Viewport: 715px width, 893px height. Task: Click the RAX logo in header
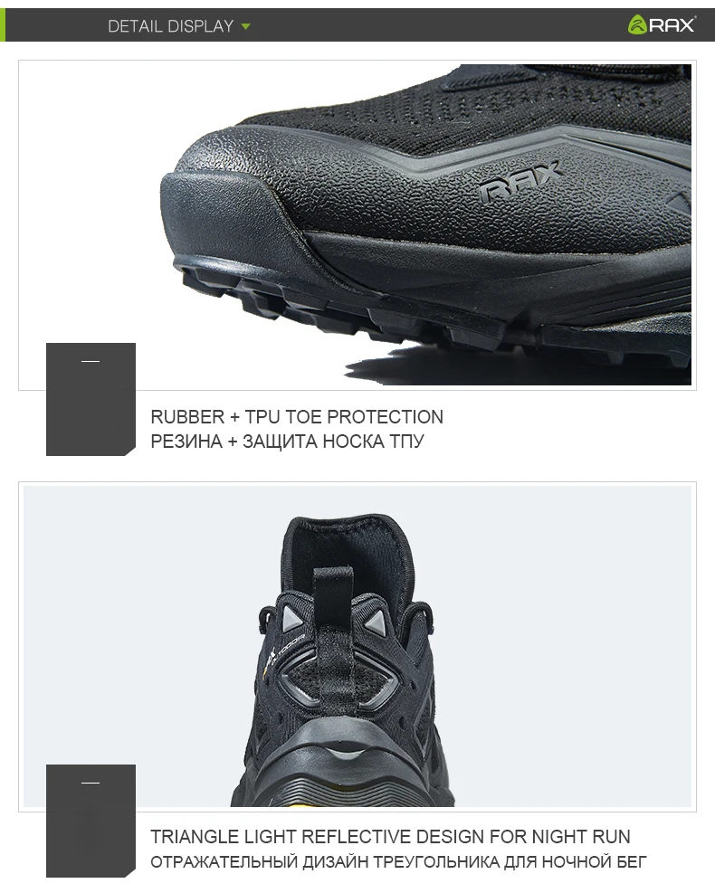point(662,24)
